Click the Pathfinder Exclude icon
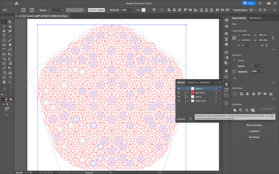 pyautogui.click(x=253, y=110)
